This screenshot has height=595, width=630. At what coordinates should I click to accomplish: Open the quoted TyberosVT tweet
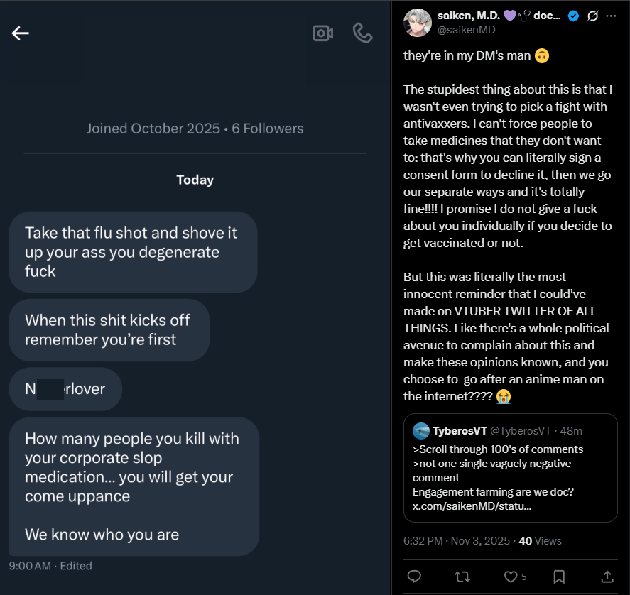point(510,468)
